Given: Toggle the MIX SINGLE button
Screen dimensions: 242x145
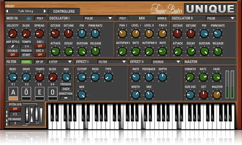Looking at the screenshot, I should [162, 18].
